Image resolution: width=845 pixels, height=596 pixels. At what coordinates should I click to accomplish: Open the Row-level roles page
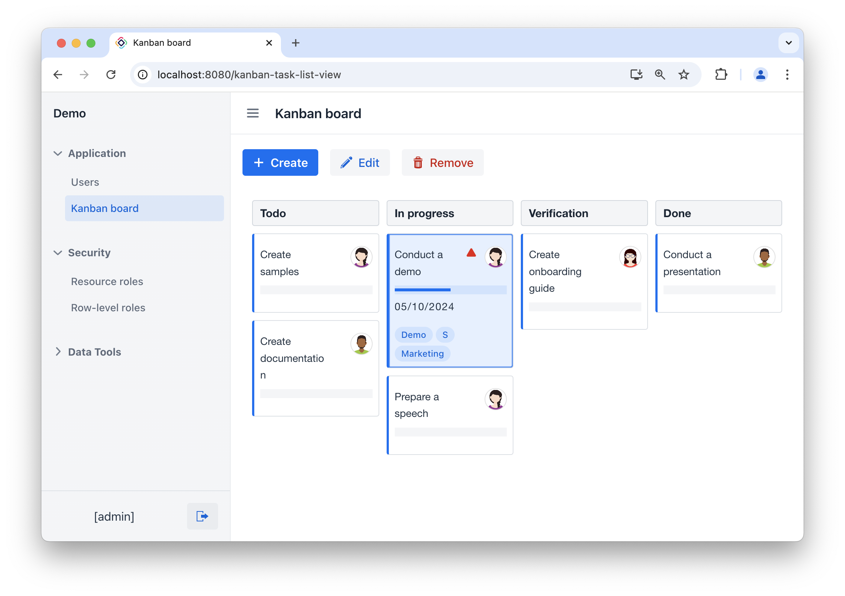[x=108, y=307]
